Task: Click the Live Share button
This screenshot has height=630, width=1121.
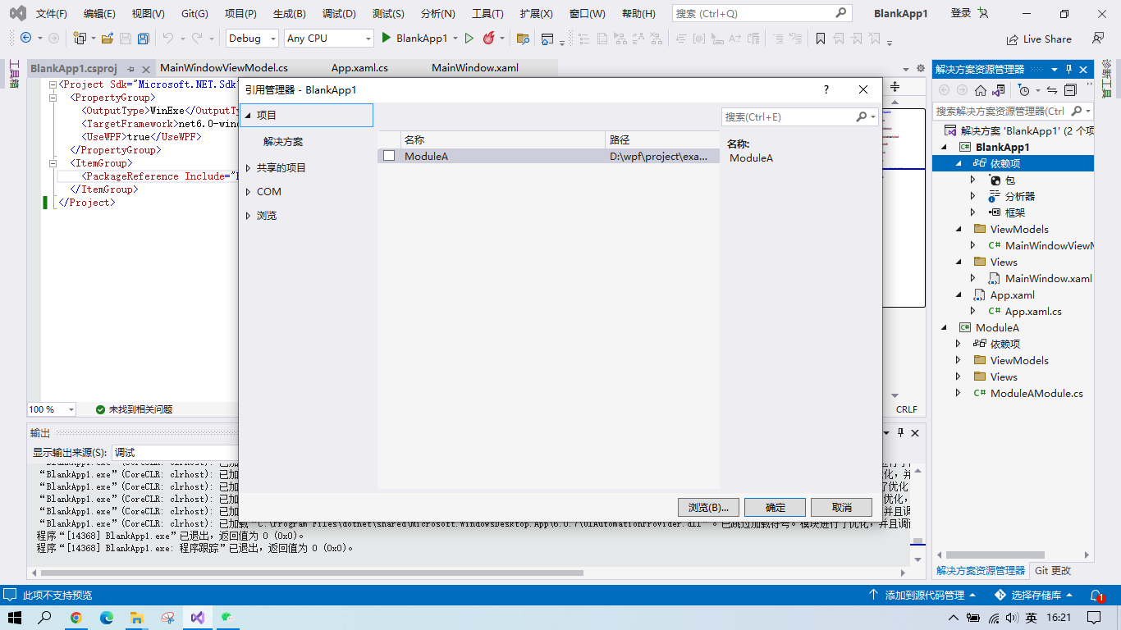Action: point(1039,39)
